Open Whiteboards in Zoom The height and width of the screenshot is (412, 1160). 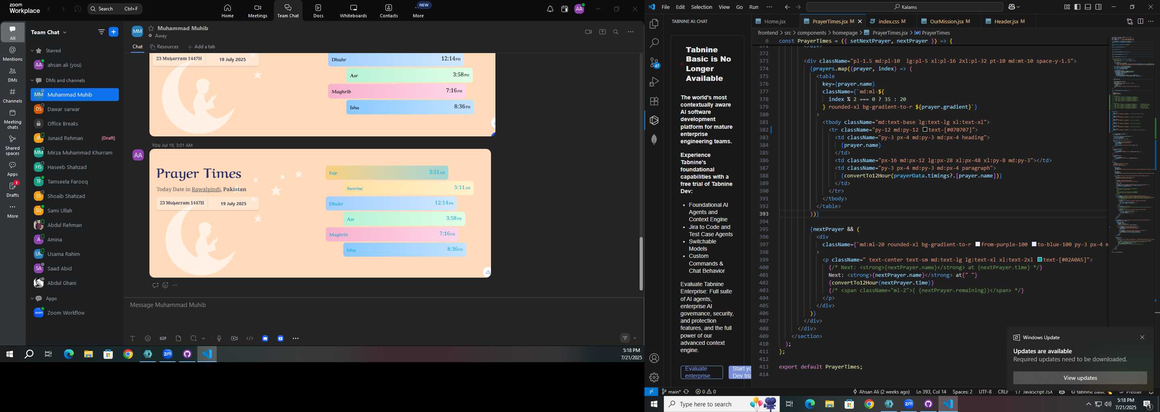[353, 11]
